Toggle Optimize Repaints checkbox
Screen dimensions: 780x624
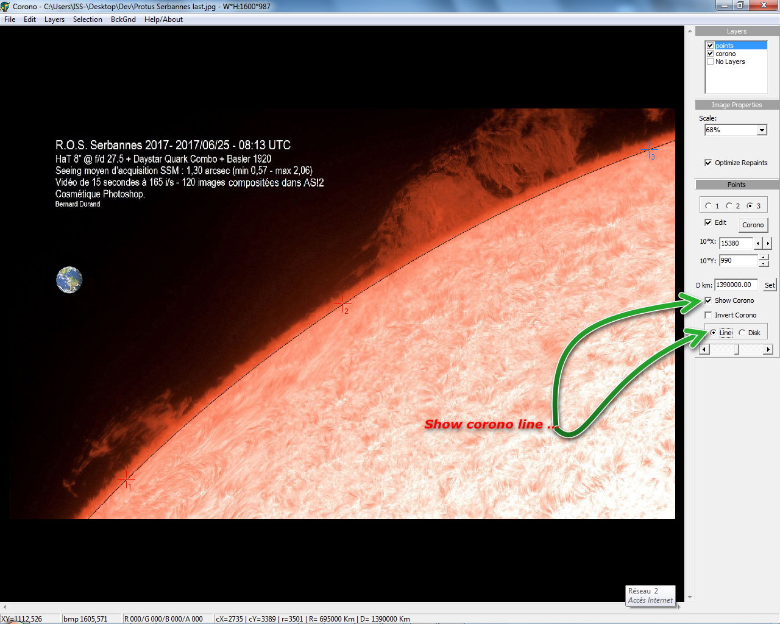coord(707,163)
